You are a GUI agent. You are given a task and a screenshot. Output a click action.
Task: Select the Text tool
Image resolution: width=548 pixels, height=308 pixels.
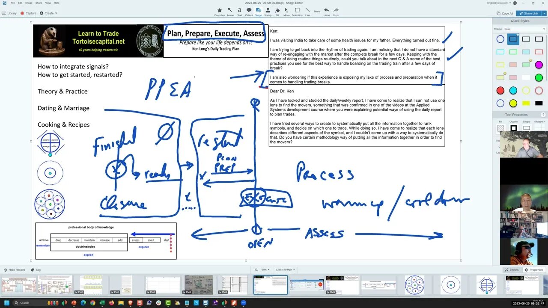(x=240, y=12)
